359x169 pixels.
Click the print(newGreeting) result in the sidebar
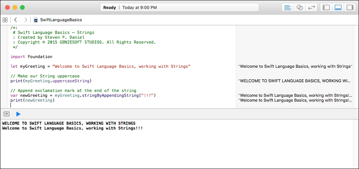294,100
